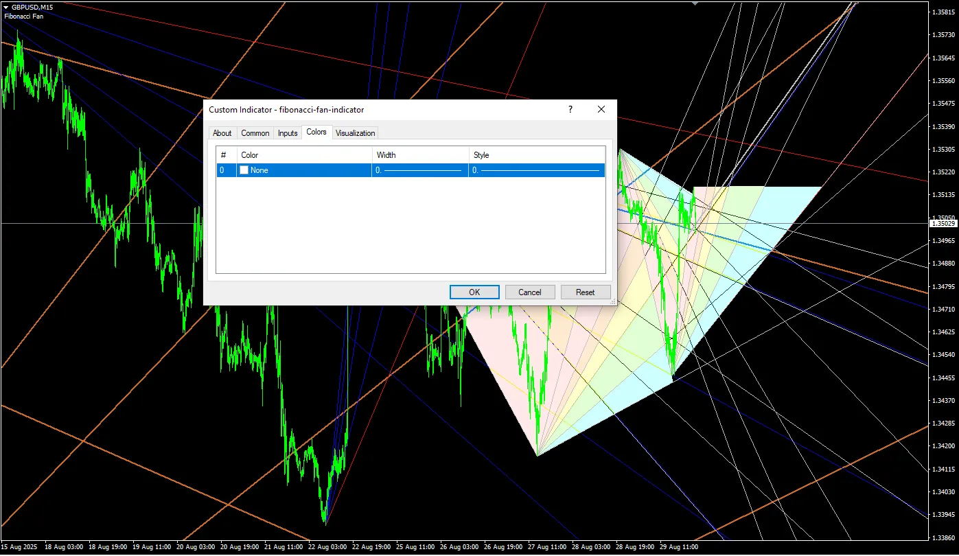Click the 1.35029 current price label

coord(943,223)
